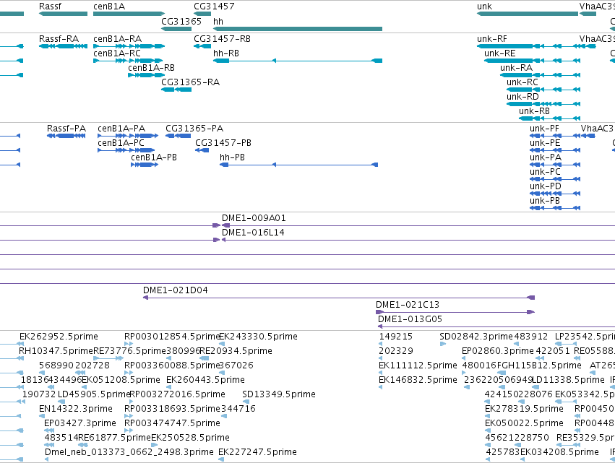615x463 pixels.
Task: Select the cenB1A-RA transcript
Action: [129, 46]
